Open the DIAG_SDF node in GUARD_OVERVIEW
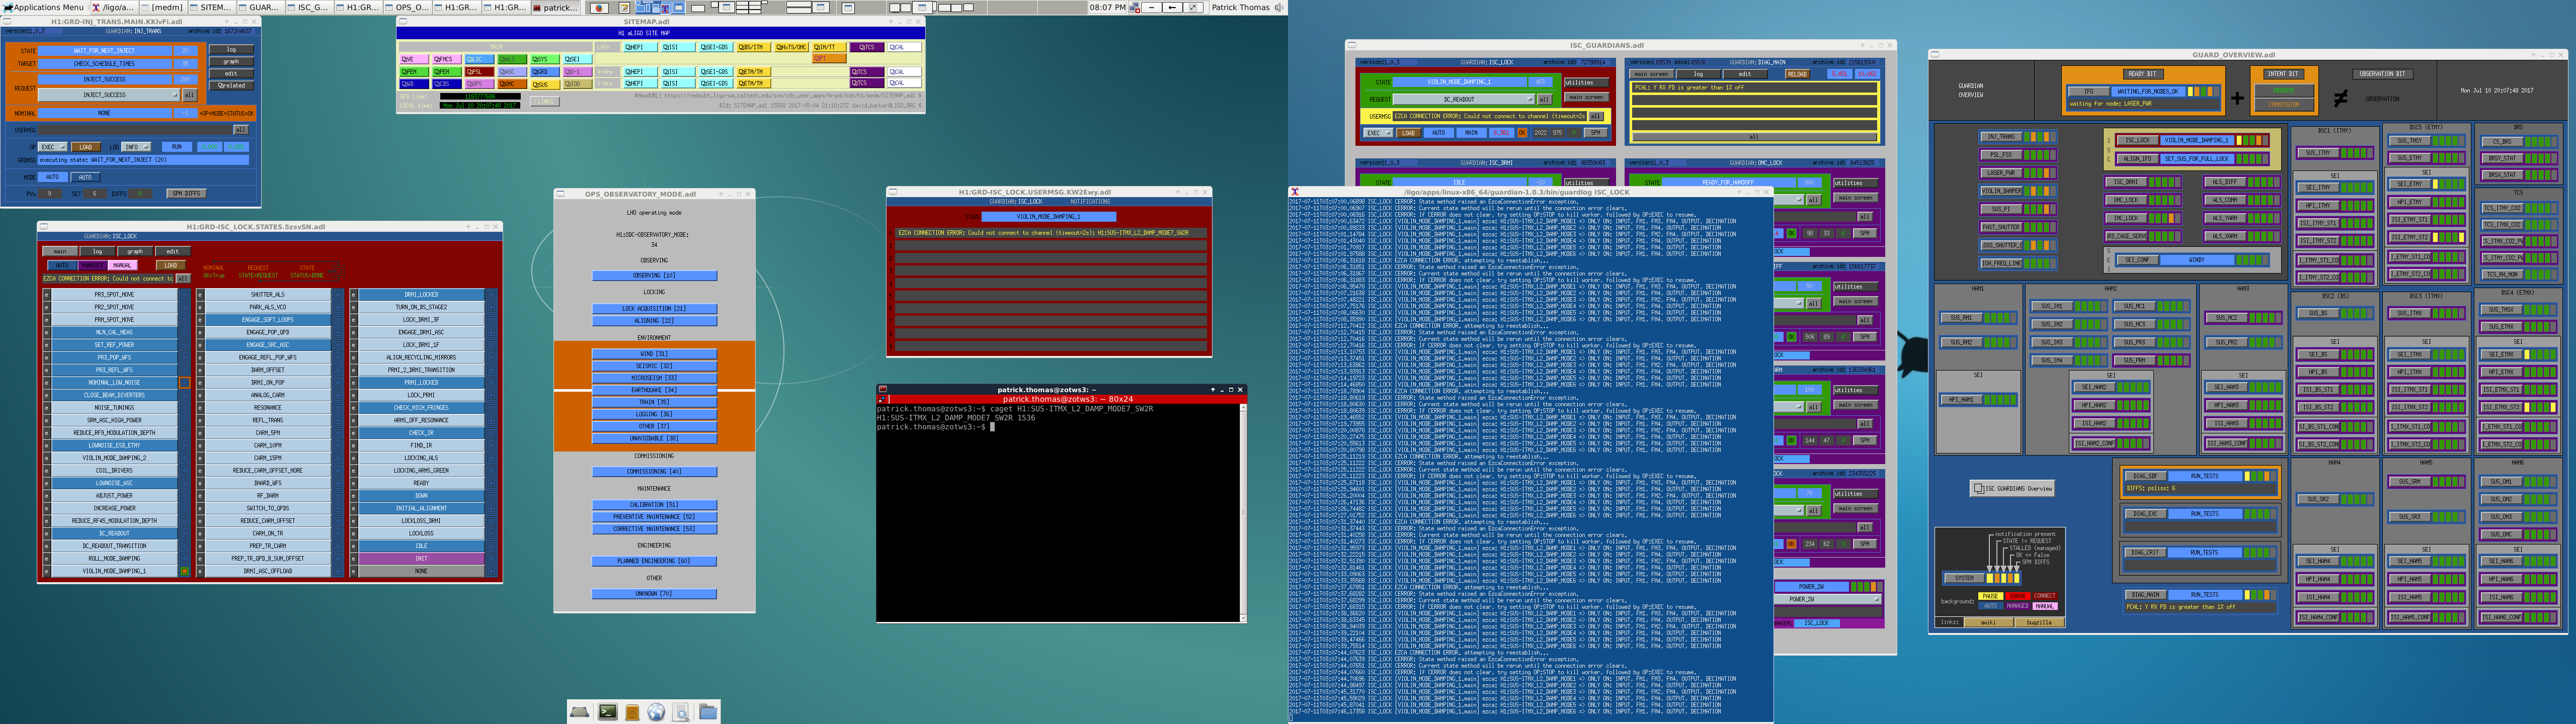Viewport: 2576px width, 724px height. [2146, 476]
